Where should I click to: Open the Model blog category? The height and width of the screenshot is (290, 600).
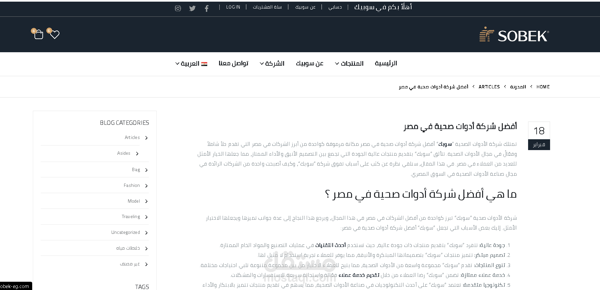point(134,201)
